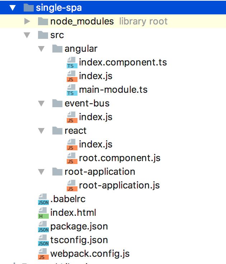Image resolution: width=226 pixels, height=264 pixels.
Task: Click the 'library root' annotation text
Action: tap(143, 21)
